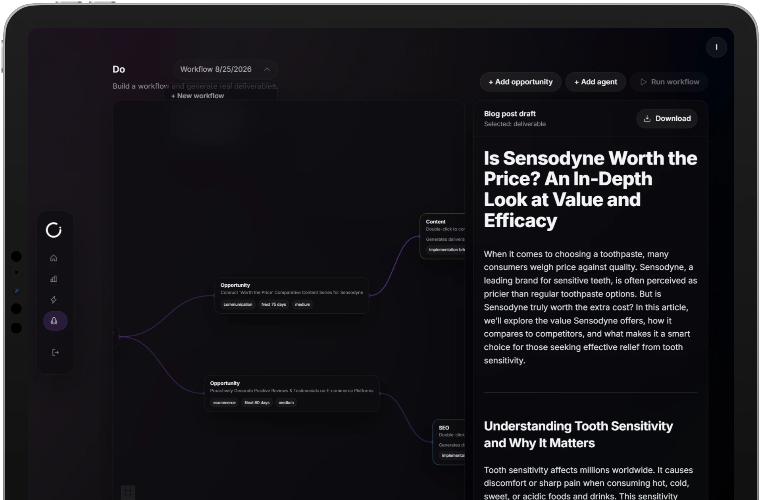Click the Do page heading
The width and height of the screenshot is (762, 500).
coord(119,69)
